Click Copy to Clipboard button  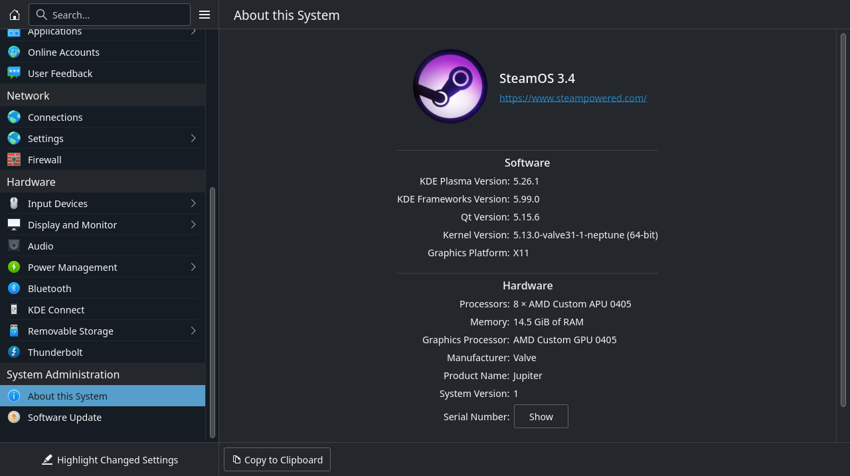click(x=277, y=459)
